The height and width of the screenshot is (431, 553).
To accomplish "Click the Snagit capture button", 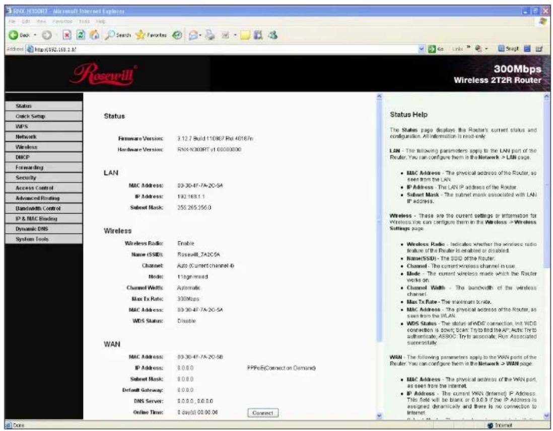I will pos(508,49).
